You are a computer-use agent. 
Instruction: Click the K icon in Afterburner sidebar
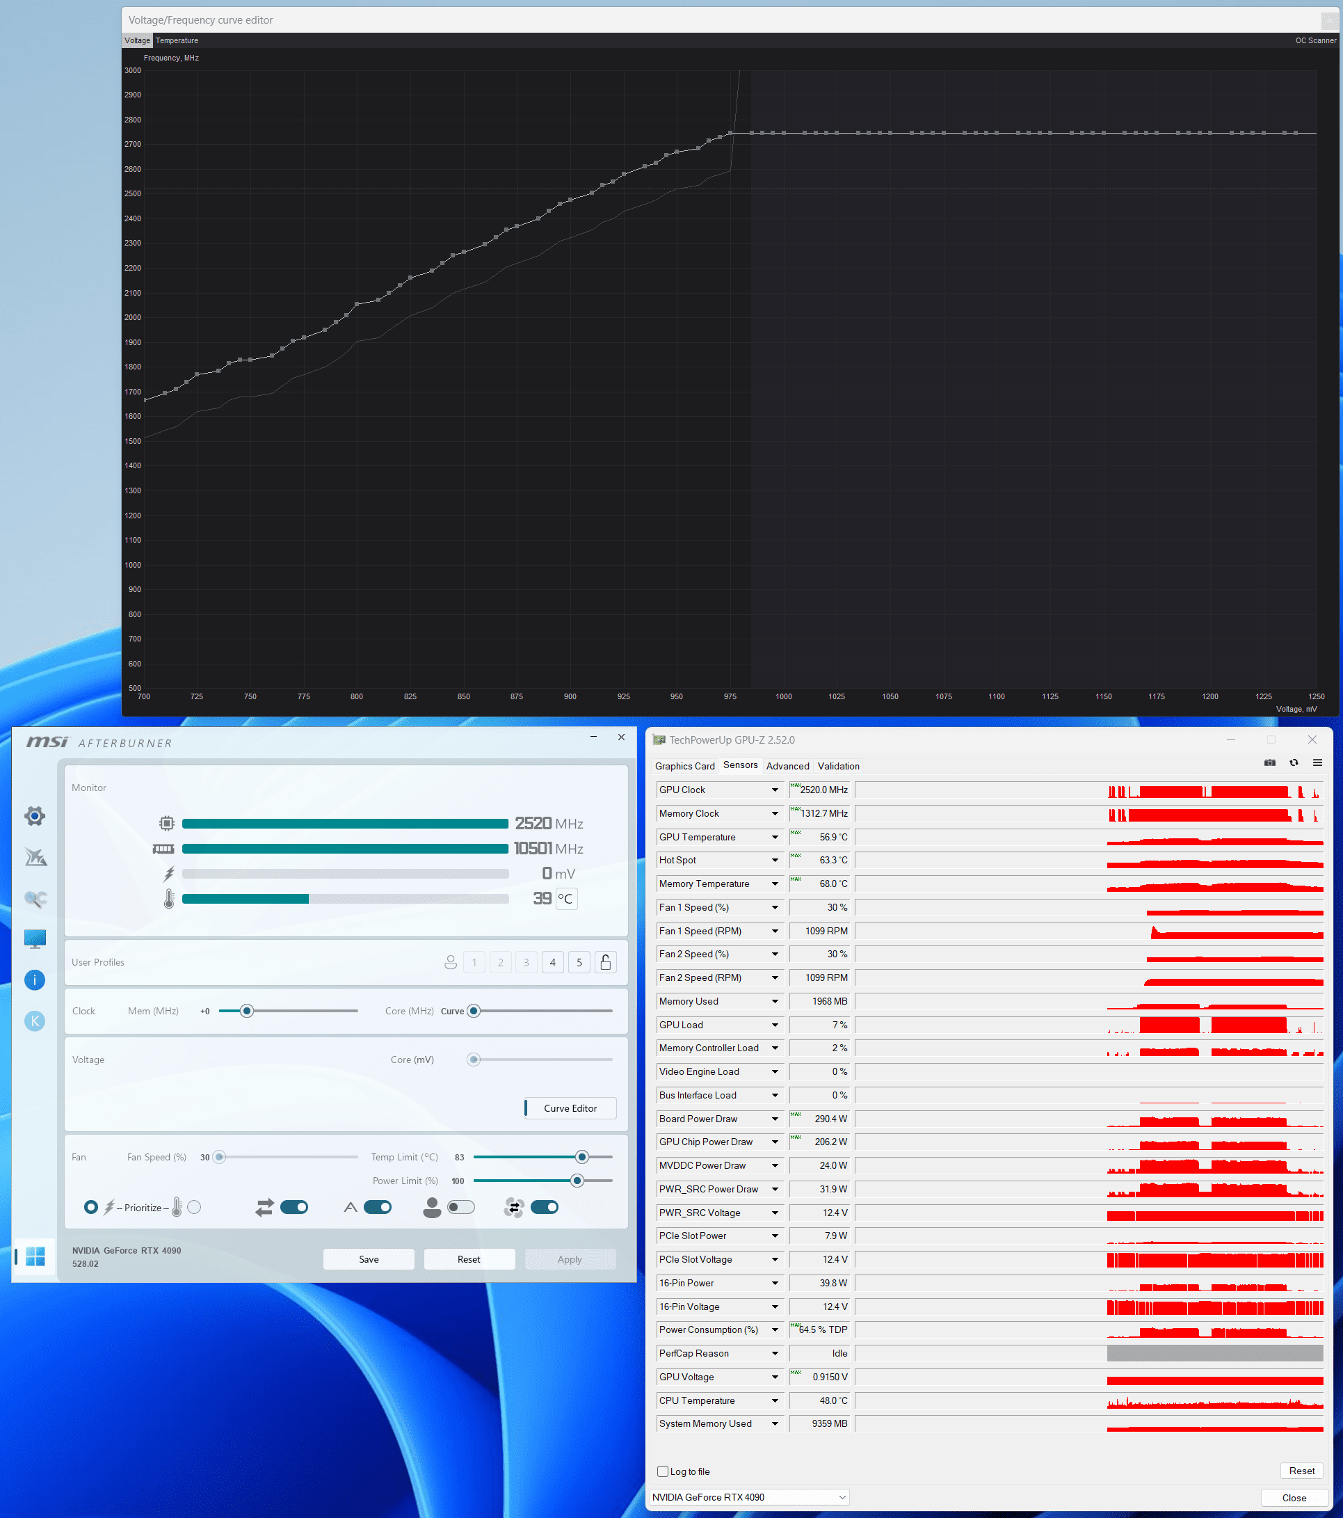click(35, 1021)
